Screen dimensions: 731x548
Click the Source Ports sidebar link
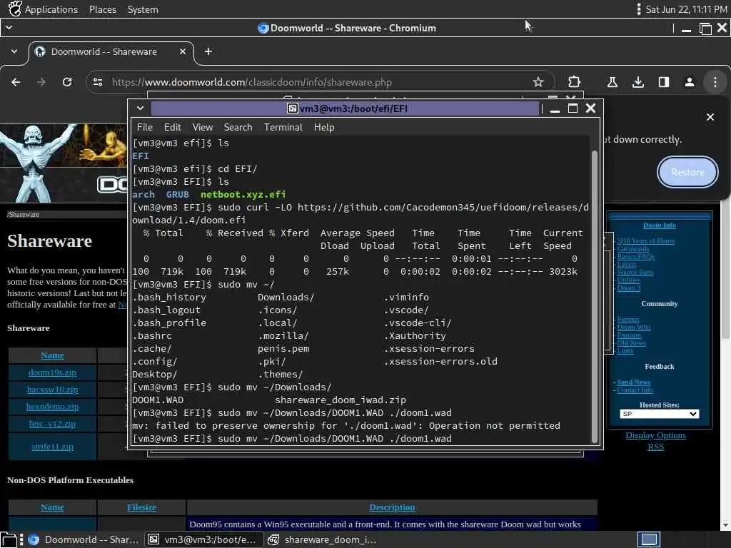coord(635,272)
